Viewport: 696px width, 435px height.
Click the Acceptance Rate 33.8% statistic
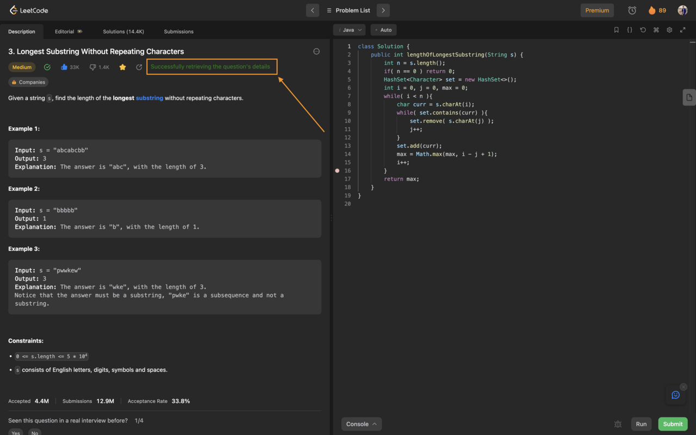pyautogui.click(x=159, y=401)
